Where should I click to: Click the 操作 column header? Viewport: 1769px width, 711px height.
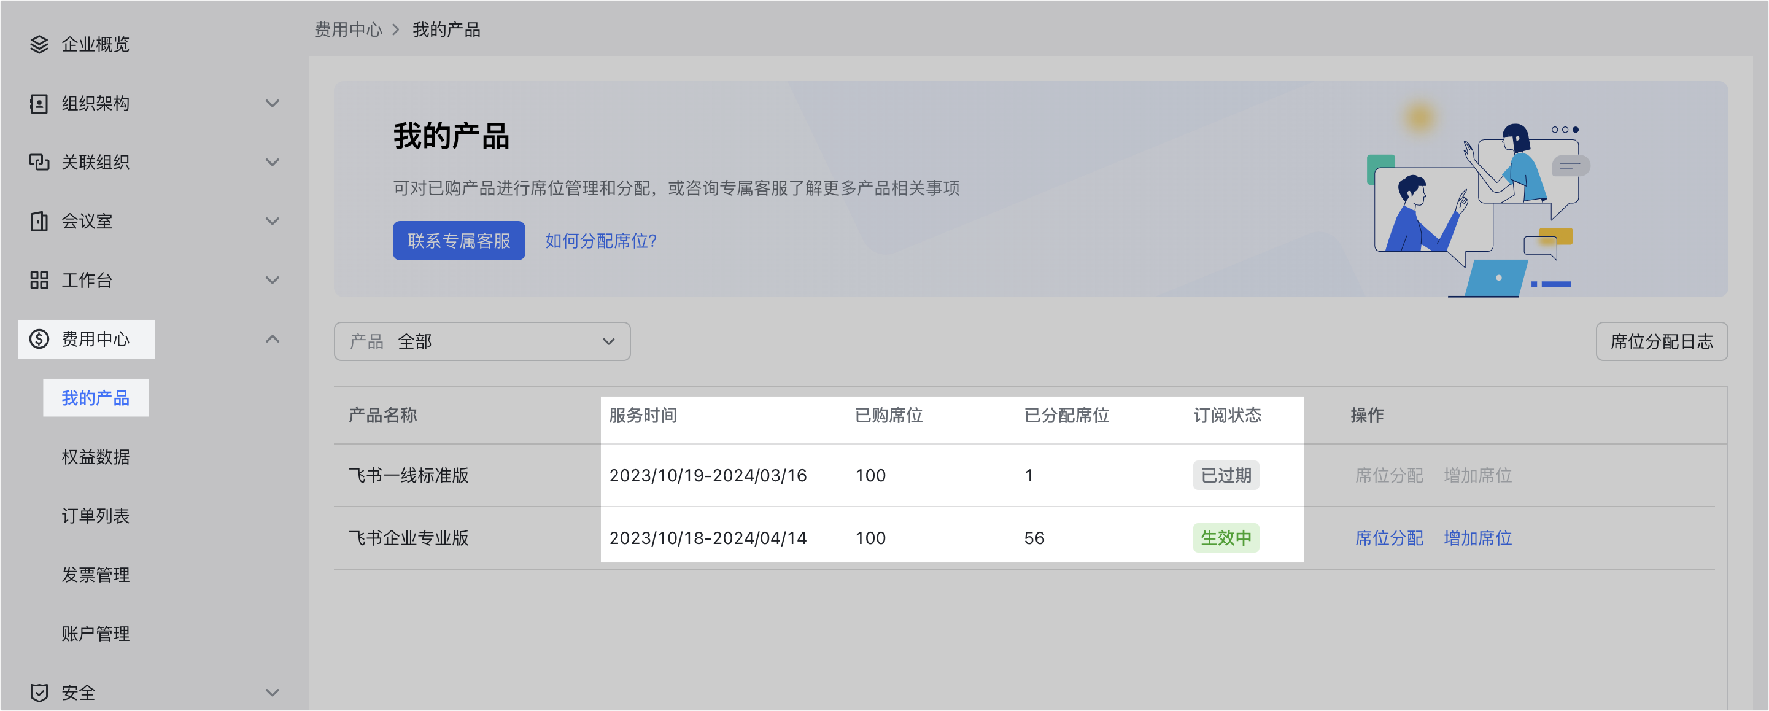pyautogui.click(x=1366, y=415)
